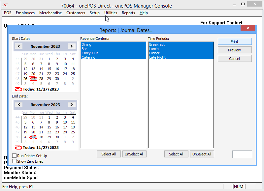
Task: Enable Show Zero Lines checkbox
Action: pos(14,161)
